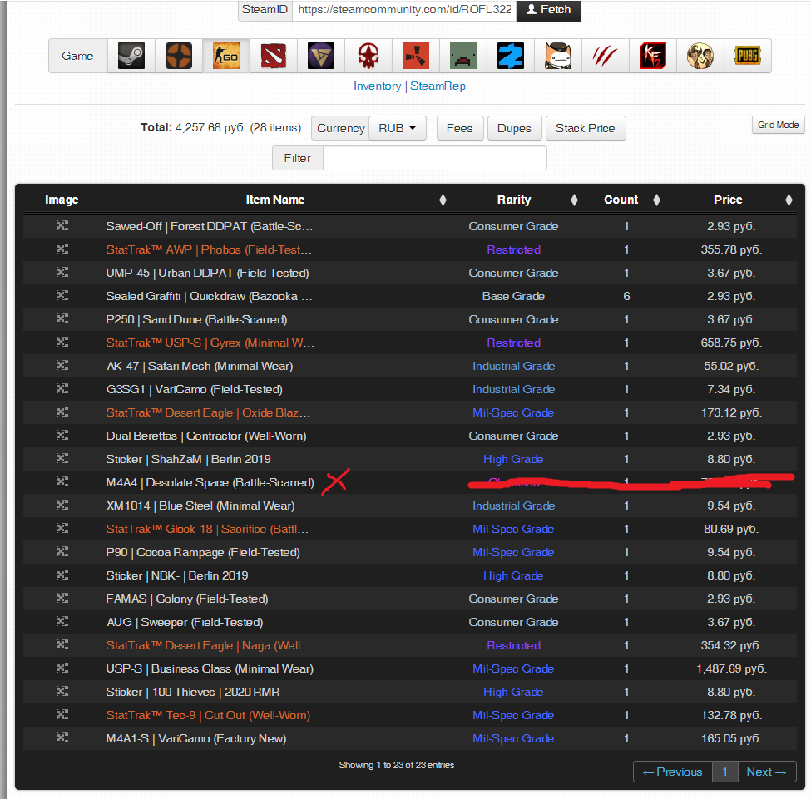Go to the Previous page
The height and width of the screenshot is (799, 811).
(672, 772)
